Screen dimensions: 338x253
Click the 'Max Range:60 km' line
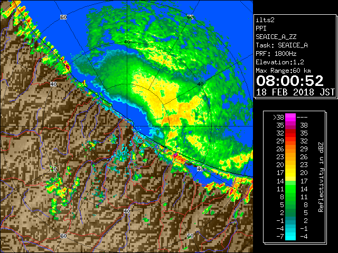283,71
